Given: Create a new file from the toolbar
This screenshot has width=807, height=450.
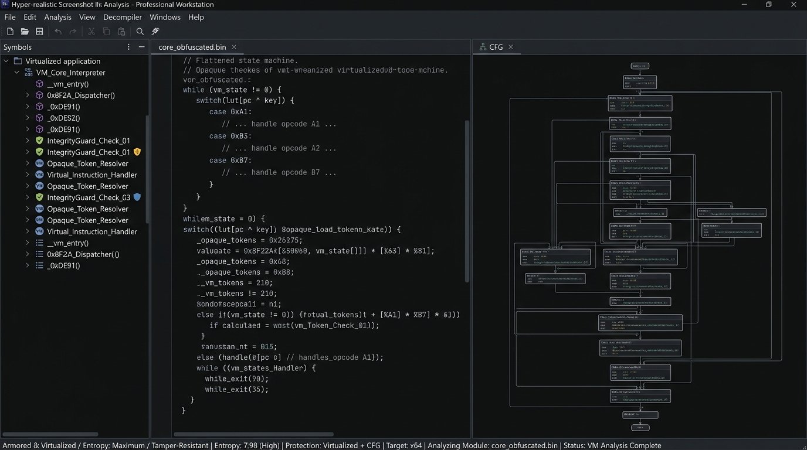Looking at the screenshot, I should [10, 32].
